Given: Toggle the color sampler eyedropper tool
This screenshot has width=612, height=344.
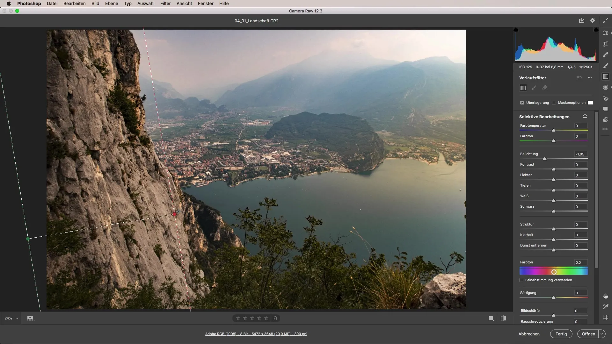Looking at the screenshot, I should pyautogui.click(x=606, y=307).
